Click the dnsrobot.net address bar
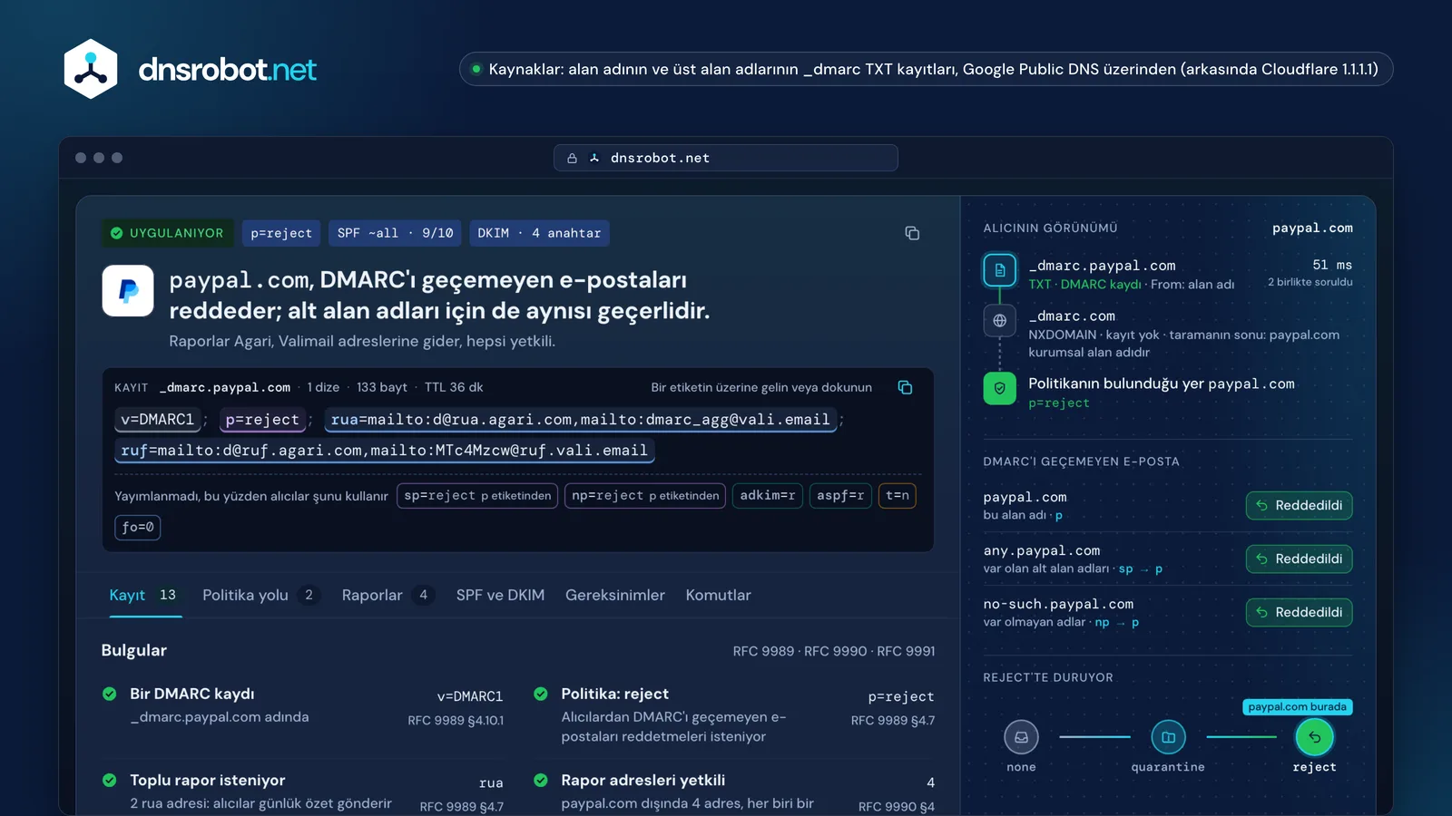The height and width of the screenshot is (816, 1452). pos(726,158)
